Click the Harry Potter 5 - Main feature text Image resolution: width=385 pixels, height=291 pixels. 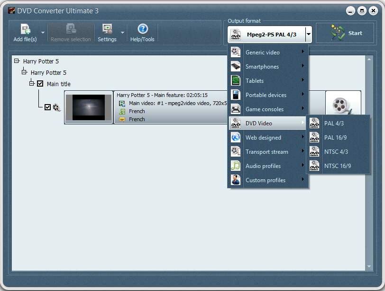pos(162,95)
